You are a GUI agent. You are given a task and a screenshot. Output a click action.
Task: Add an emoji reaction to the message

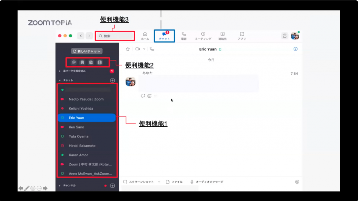tap(149, 96)
